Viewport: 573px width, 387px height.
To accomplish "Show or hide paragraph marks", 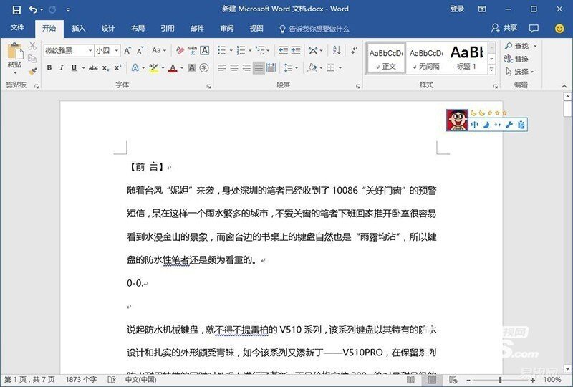I will 354,50.
